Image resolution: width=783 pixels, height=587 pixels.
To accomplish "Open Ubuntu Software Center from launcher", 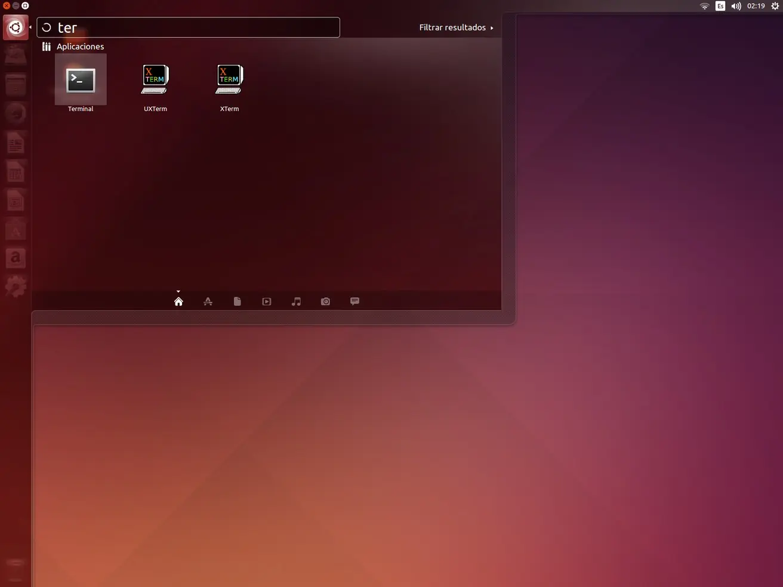I will coord(16,230).
